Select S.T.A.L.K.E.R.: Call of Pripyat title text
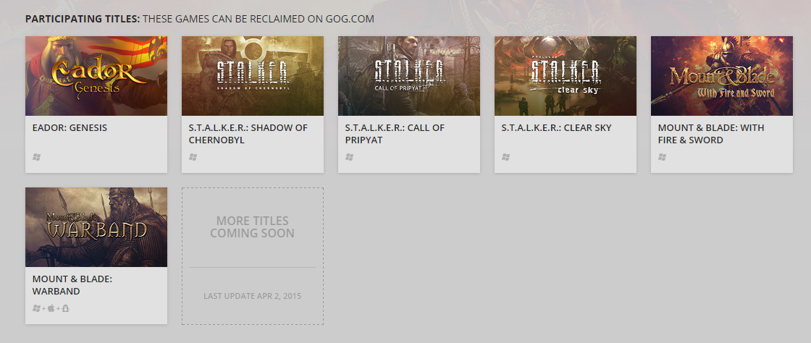This screenshot has height=343, width=811. (395, 134)
